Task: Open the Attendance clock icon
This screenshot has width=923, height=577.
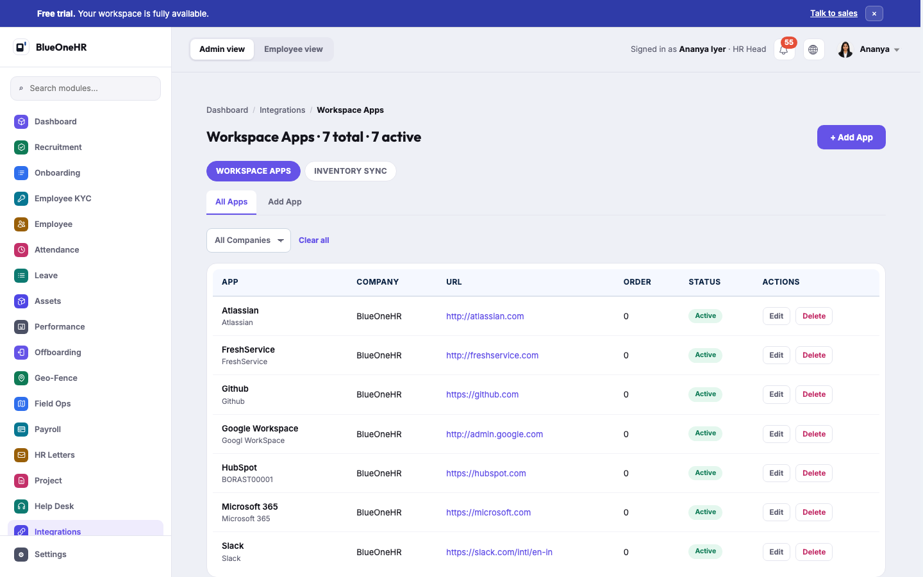Action: [21, 249]
